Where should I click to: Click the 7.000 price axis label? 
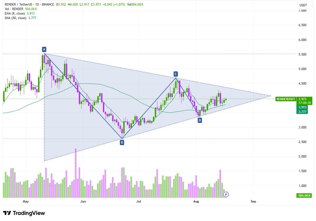point(302,11)
